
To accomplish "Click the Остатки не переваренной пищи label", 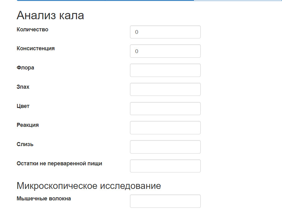I will pyautogui.click(x=59, y=163).
